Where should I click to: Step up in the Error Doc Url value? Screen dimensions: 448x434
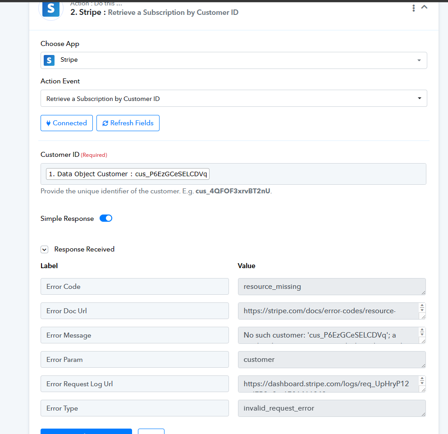(422, 306)
